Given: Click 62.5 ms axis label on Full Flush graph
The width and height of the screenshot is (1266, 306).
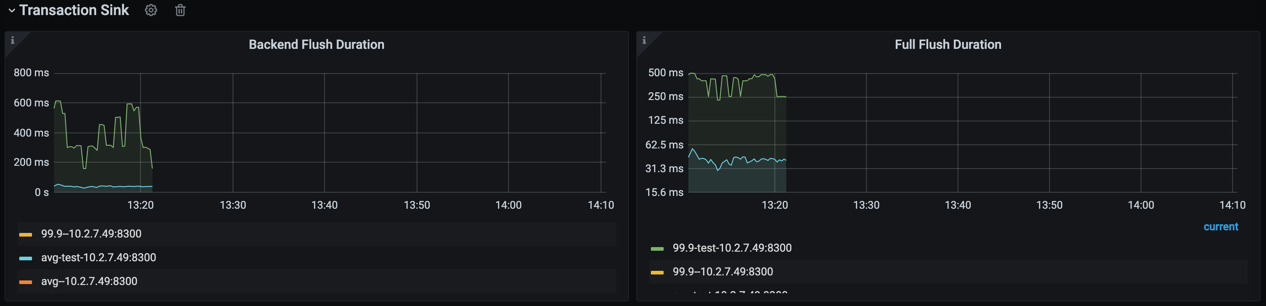Looking at the screenshot, I should (665, 145).
